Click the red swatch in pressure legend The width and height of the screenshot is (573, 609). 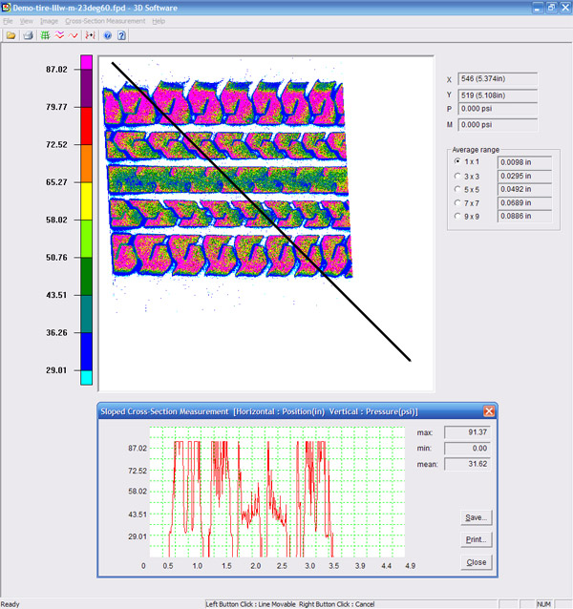point(86,126)
